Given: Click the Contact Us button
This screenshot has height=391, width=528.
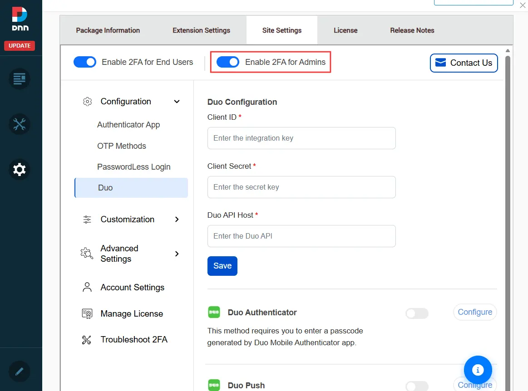Looking at the screenshot, I should click(x=464, y=63).
